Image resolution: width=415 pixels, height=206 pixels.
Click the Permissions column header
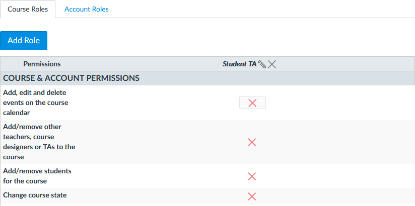(x=42, y=64)
